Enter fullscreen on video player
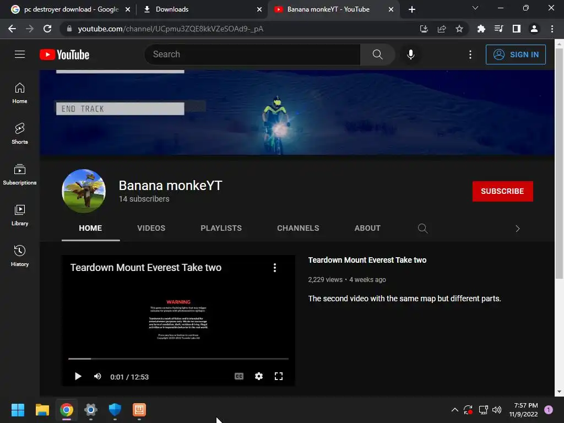 (x=279, y=376)
